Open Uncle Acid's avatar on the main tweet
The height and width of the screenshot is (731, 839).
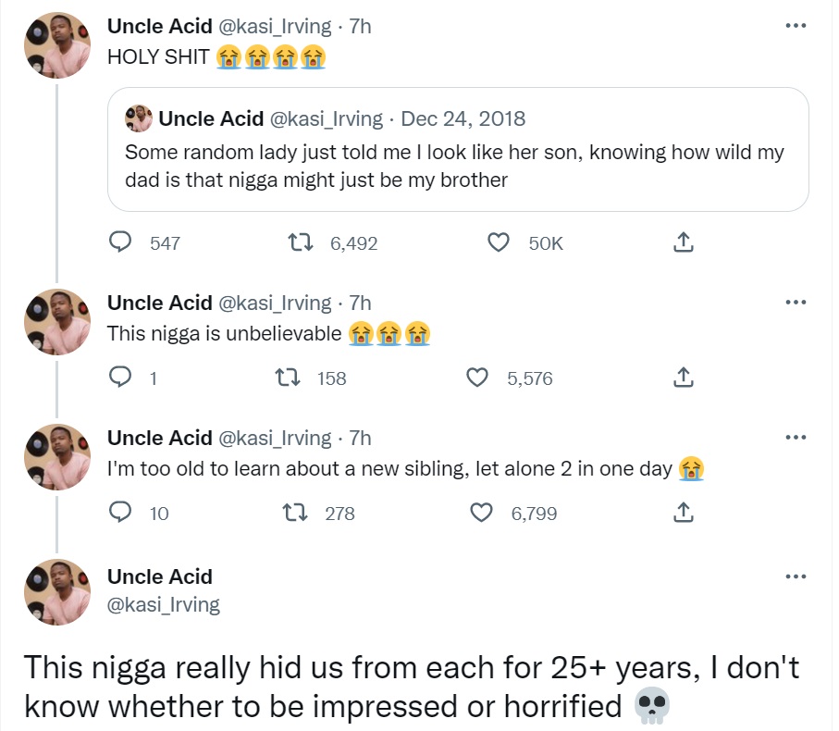click(57, 591)
